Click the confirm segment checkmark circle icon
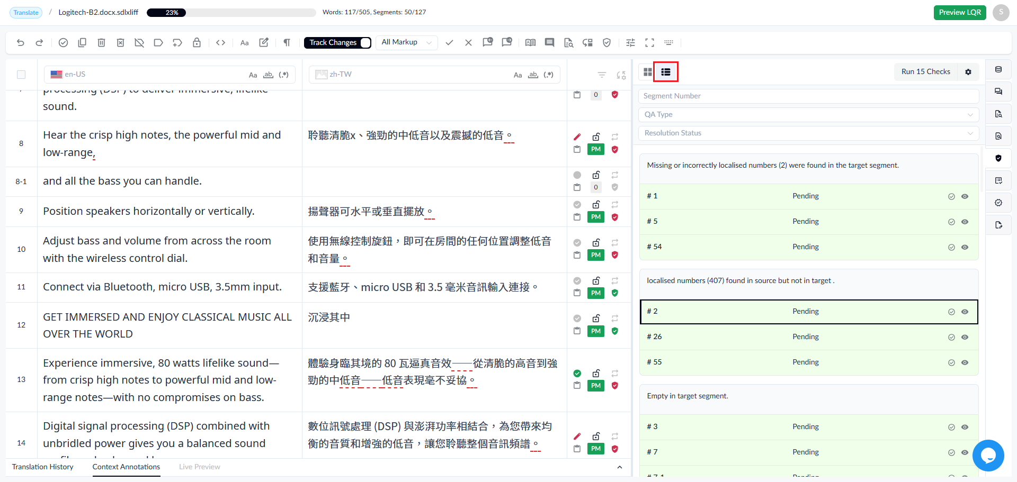The height and width of the screenshot is (482, 1017). pyautogui.click(x=63, y=43)
